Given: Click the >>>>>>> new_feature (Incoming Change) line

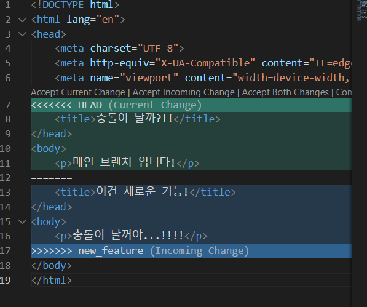Looking at the screenshot, I should click(x=191, y=251).
